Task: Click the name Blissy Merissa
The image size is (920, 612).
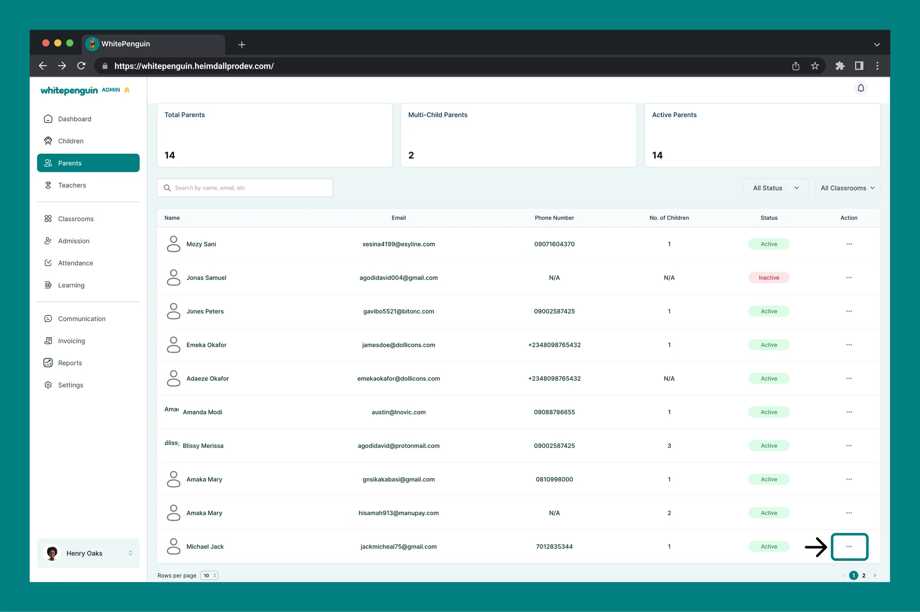Action: (203, 446)
